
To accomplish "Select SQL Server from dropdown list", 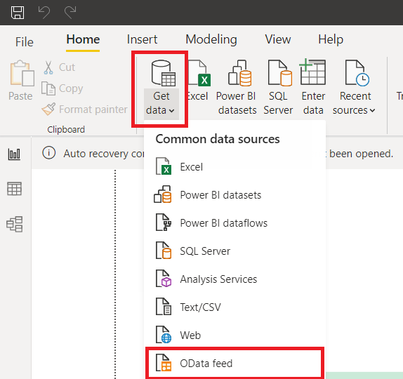I will [235, 251].
